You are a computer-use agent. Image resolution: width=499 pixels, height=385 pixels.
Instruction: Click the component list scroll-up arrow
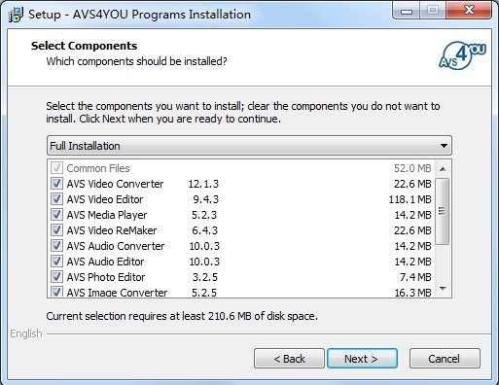pyautogui.click(x=443, y=169)
